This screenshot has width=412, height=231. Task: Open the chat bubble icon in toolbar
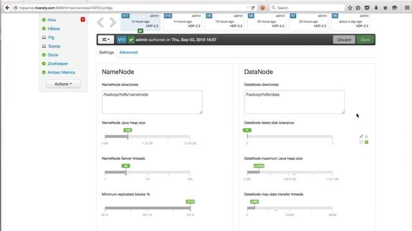click(395, 8)
